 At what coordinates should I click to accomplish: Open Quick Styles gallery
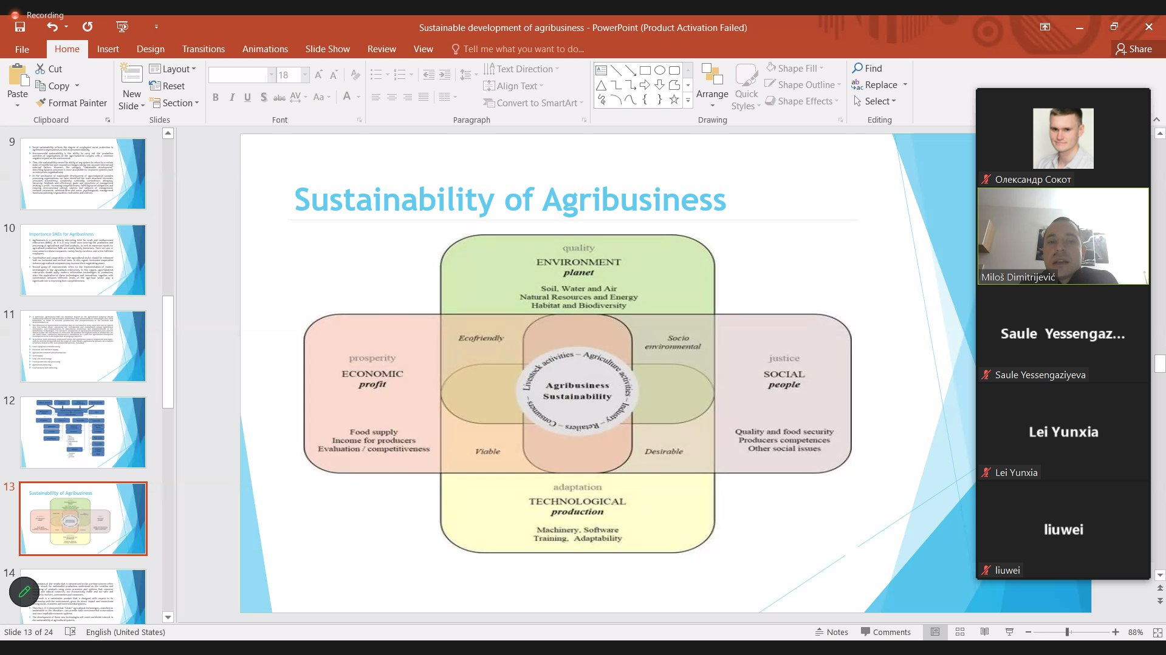point(746,87)
